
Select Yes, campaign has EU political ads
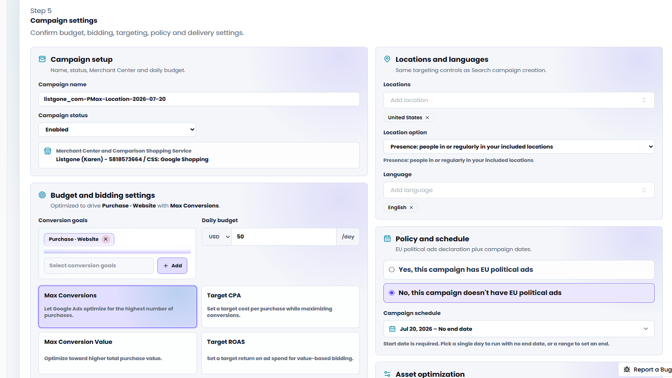coord(519,270)
